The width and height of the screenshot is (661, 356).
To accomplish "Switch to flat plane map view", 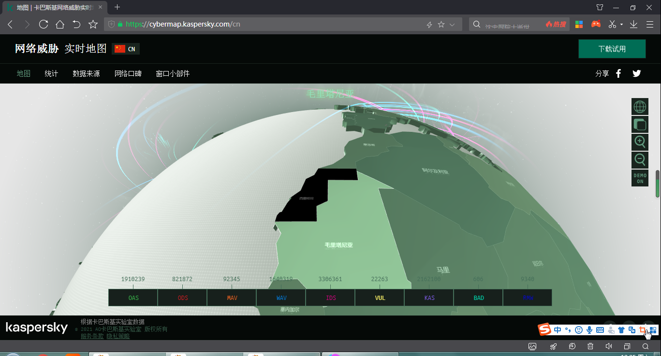I will 640,125.
